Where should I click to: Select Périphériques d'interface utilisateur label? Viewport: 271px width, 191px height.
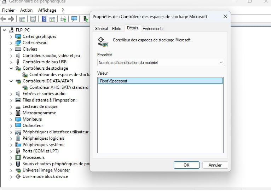[x=56, y=132]
